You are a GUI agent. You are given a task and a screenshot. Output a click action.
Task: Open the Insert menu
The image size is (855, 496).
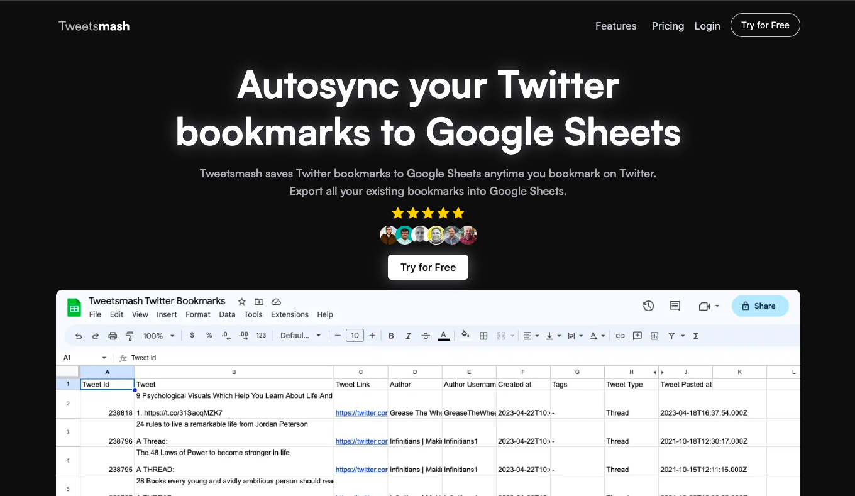pyautogui.click(x=167, y=315)
